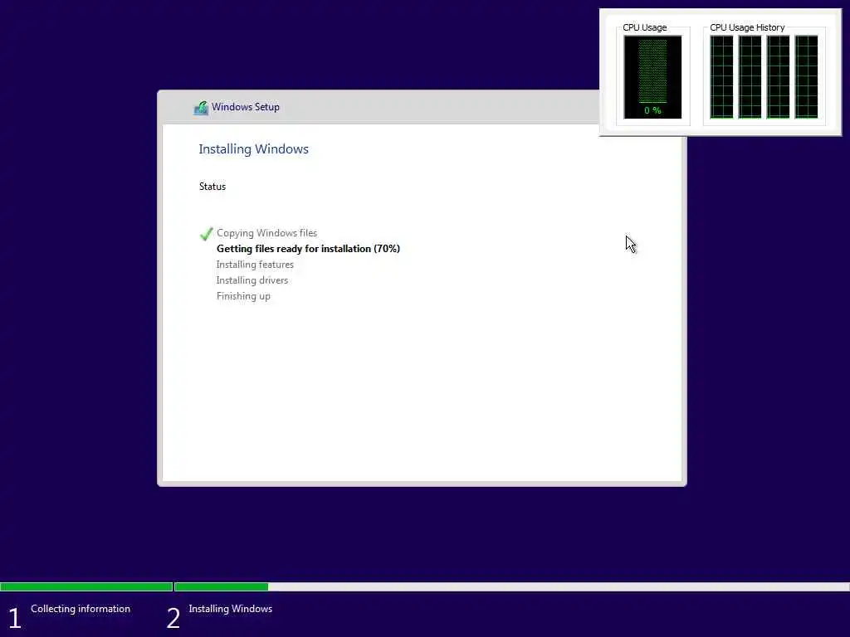
Task: Click the third CPU Usage History graph
Action: tap(779, 77)
